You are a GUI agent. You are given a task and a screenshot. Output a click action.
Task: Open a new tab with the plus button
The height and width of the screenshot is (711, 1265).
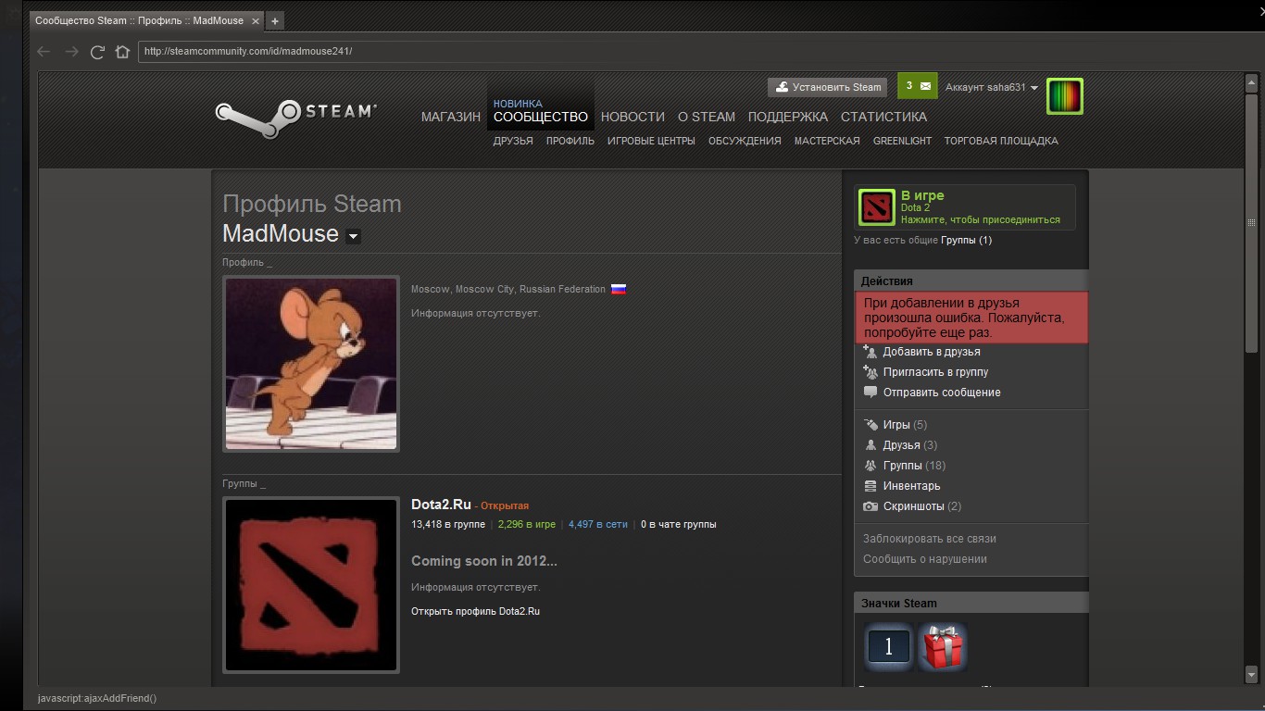point(275,20)
